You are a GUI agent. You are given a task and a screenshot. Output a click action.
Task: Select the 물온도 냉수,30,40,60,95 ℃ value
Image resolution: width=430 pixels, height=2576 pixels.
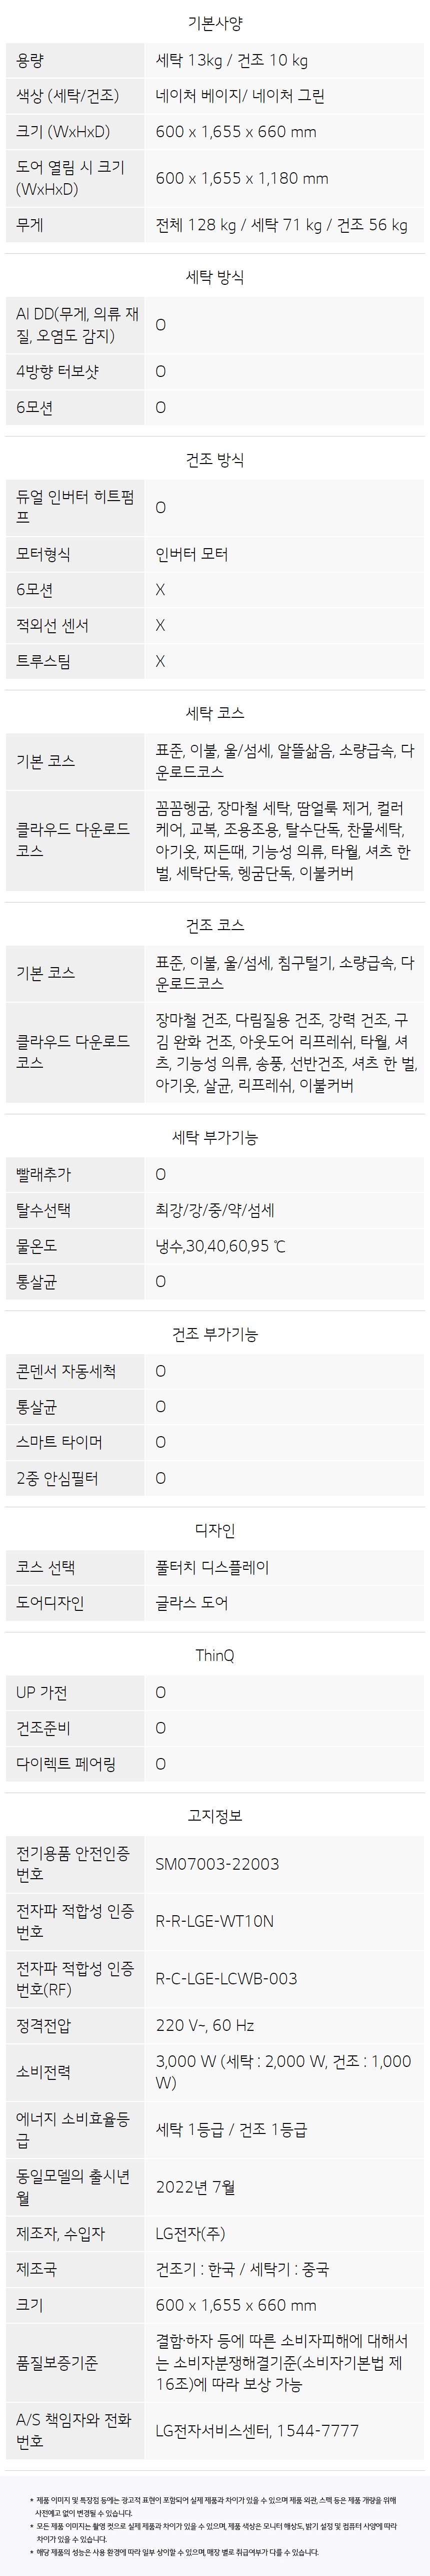(x=220, y=1246)
